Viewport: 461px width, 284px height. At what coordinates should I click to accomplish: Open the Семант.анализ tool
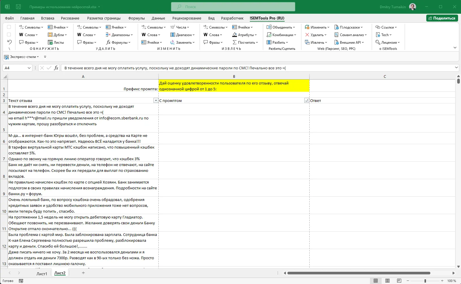350,35
